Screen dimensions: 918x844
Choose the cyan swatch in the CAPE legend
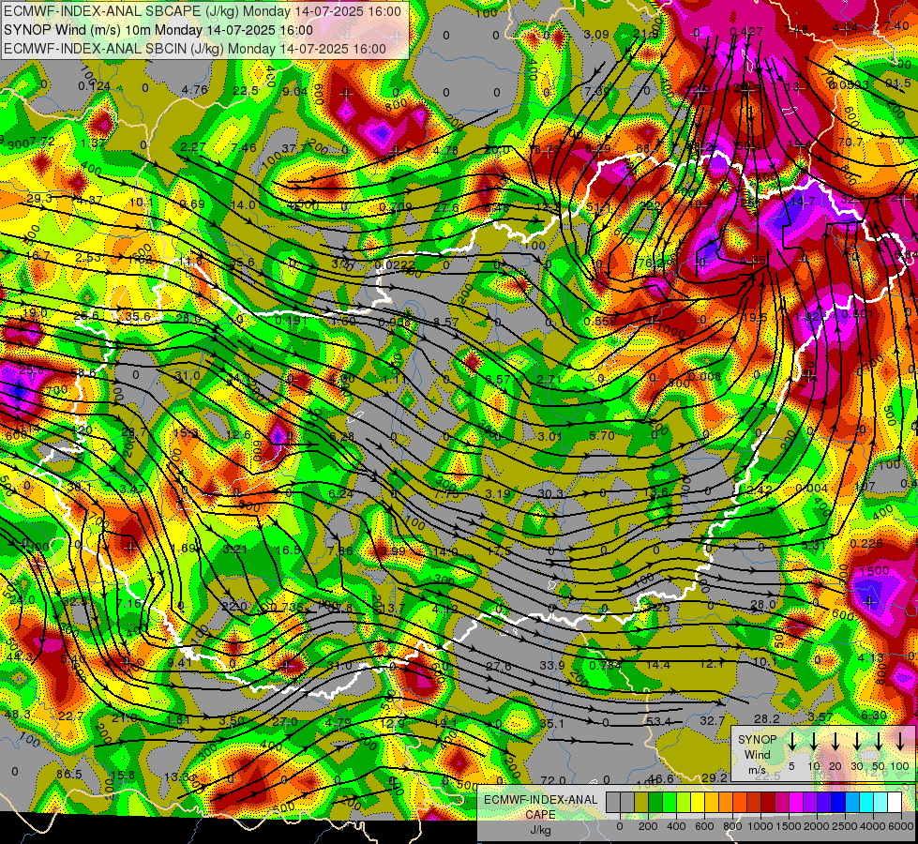coord(865,802)
